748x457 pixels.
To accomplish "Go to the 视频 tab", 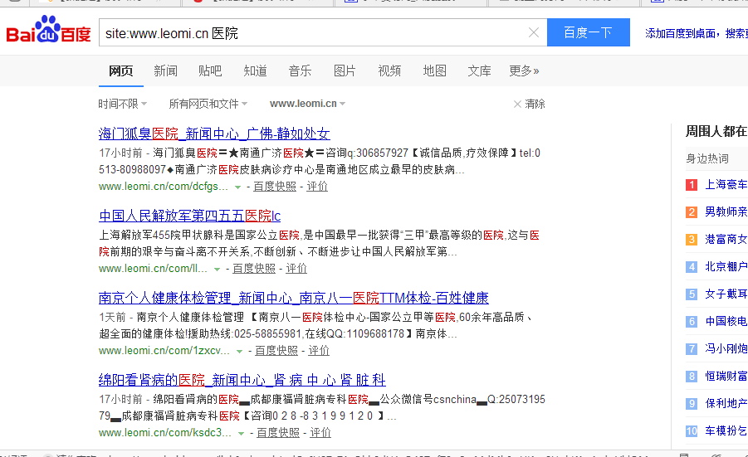I will (389, 71).
